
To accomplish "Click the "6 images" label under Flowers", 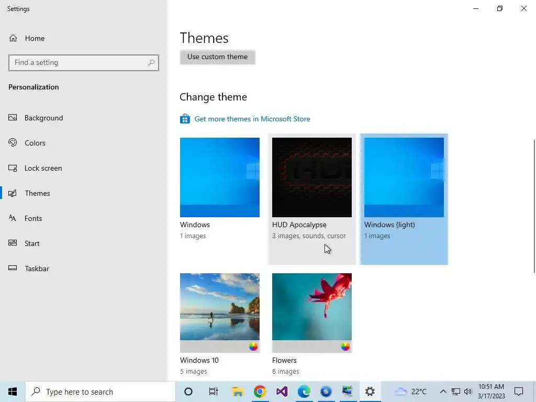I will click(286, 371).
